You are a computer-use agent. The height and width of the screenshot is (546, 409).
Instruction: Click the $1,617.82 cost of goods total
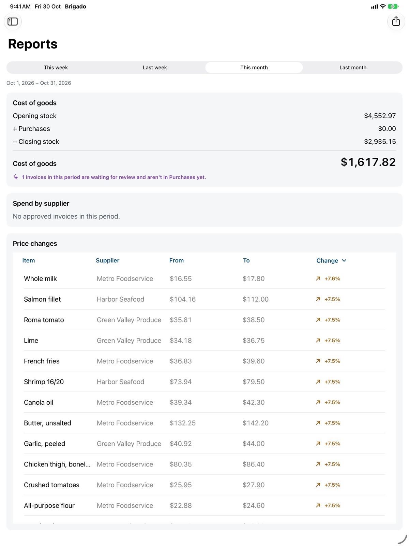coord(368,162)
